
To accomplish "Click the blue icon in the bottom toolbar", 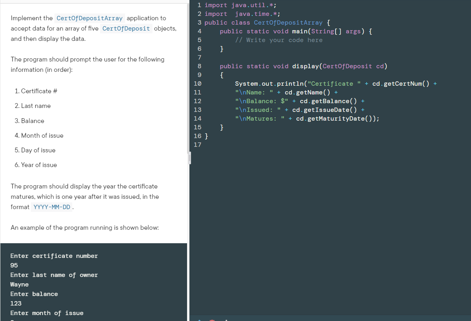I will click(199, 319).
